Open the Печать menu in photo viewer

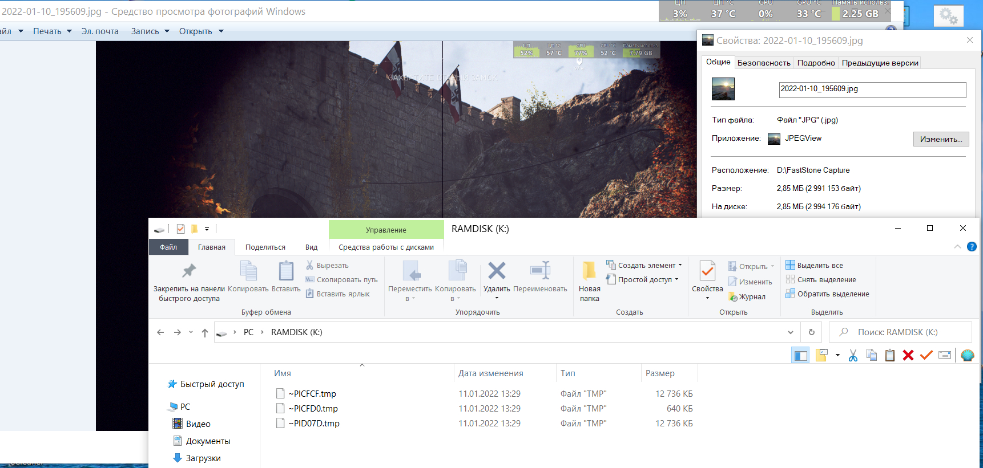pyautogui.click(x=53, y=31)
